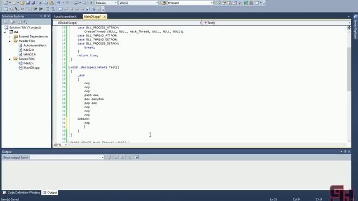
Task: Click the editor split bar handle
Action: 349,28
